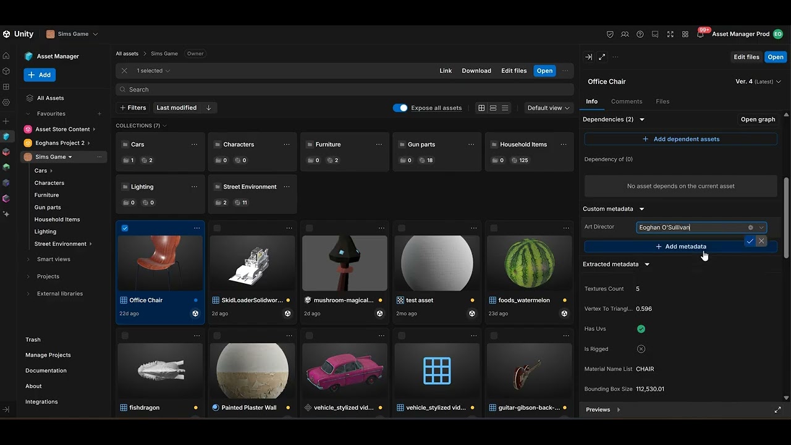The image size is (791, 445).
Task: Check the guitar-gibson asset checkbox
Action: (x=494, y=336)
